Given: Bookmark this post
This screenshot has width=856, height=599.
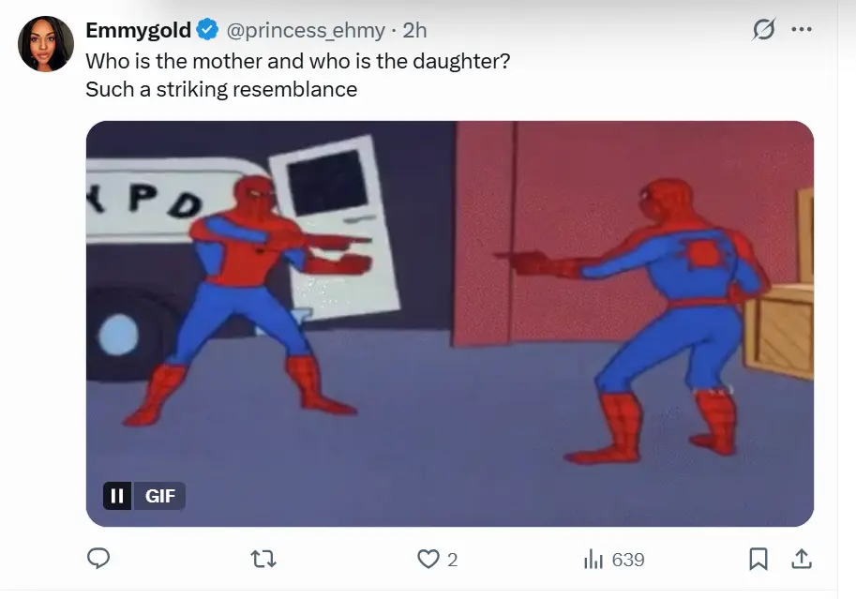Looking at the screenshot, I should (758, 559).
